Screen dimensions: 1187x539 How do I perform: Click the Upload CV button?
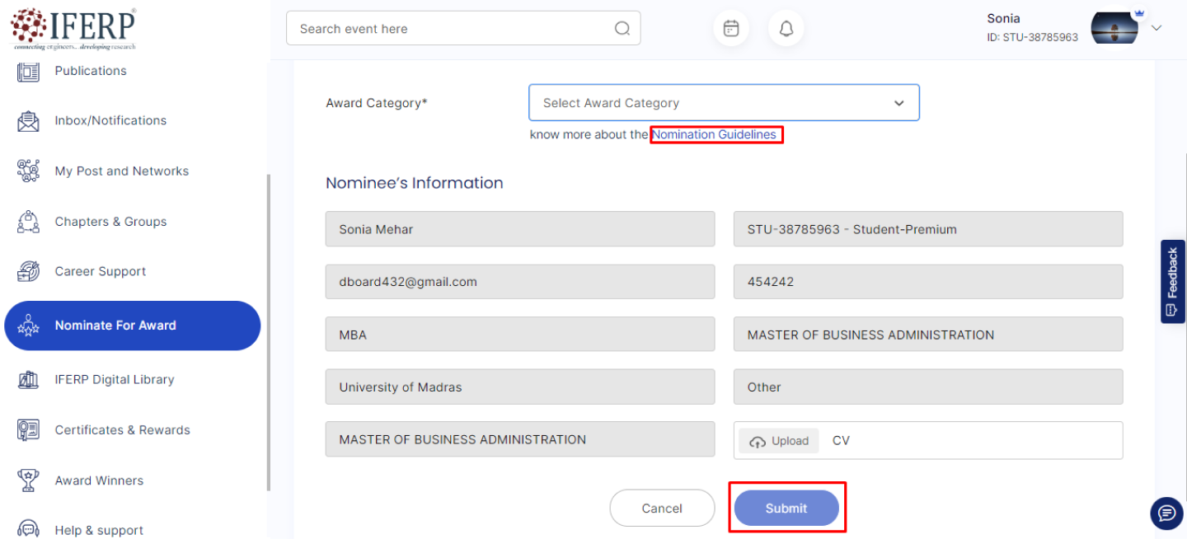(x=779, y=441)
